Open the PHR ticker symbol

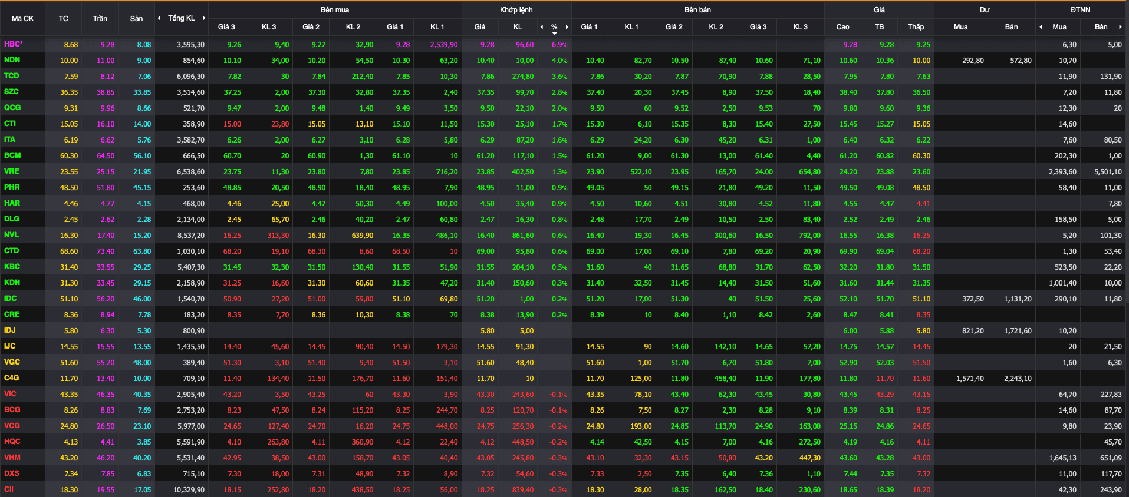pyautogui.click(x=12, y=187)
